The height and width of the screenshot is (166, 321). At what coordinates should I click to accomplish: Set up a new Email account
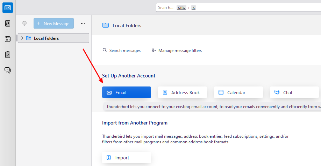(x=126, y=92)
